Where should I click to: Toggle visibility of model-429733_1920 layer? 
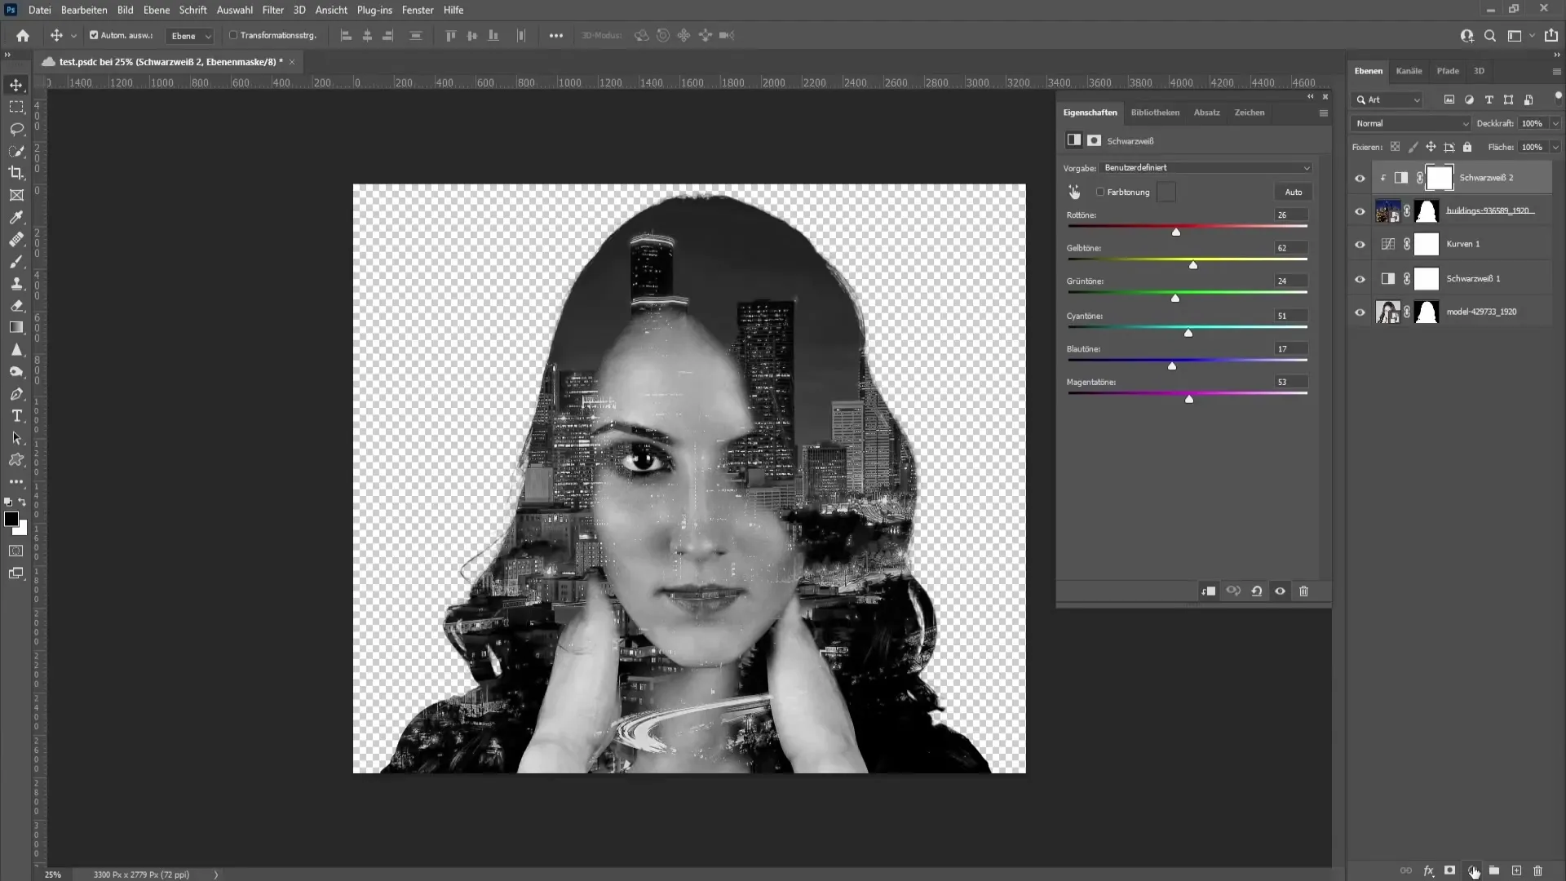pos(1358,311)
